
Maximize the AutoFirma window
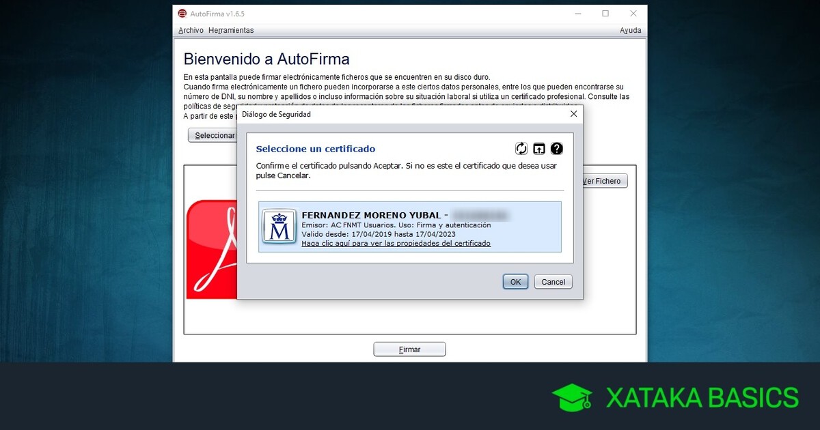(x=605, y=14)
